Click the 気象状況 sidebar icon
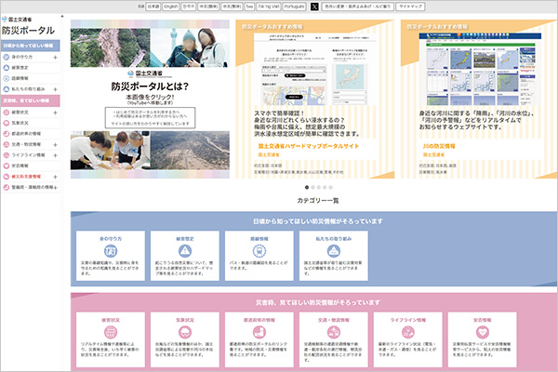This screenshot has height=372, width=558. tap(7, 123)
